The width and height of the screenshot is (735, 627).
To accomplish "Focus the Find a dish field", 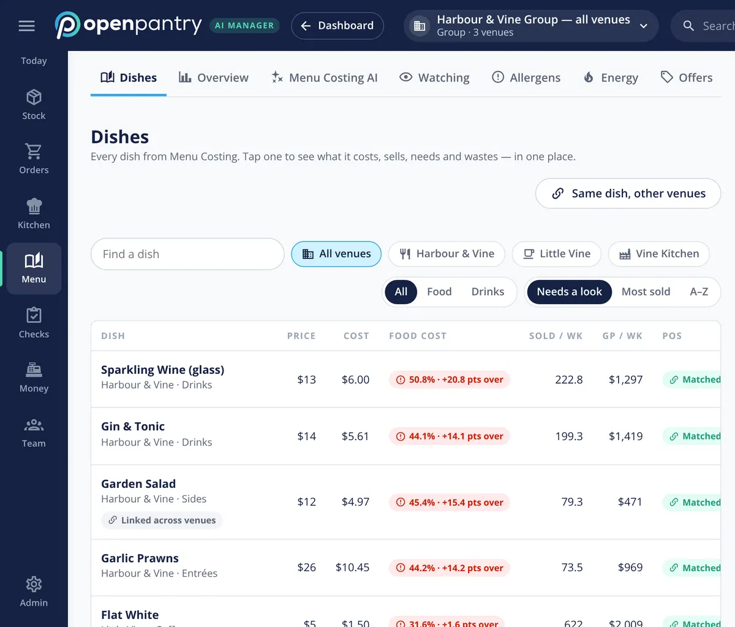I will click(187, 254).
